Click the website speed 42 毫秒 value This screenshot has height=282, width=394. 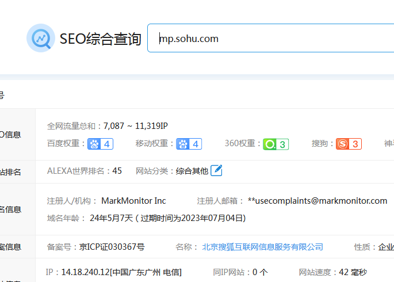pyautogui.click(x=353, y=272)
